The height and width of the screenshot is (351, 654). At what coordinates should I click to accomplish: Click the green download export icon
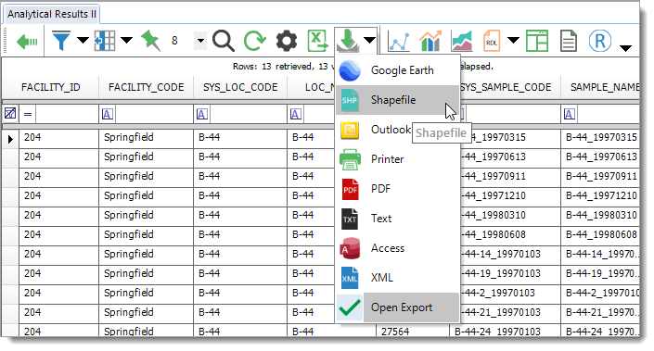(347, 41)
